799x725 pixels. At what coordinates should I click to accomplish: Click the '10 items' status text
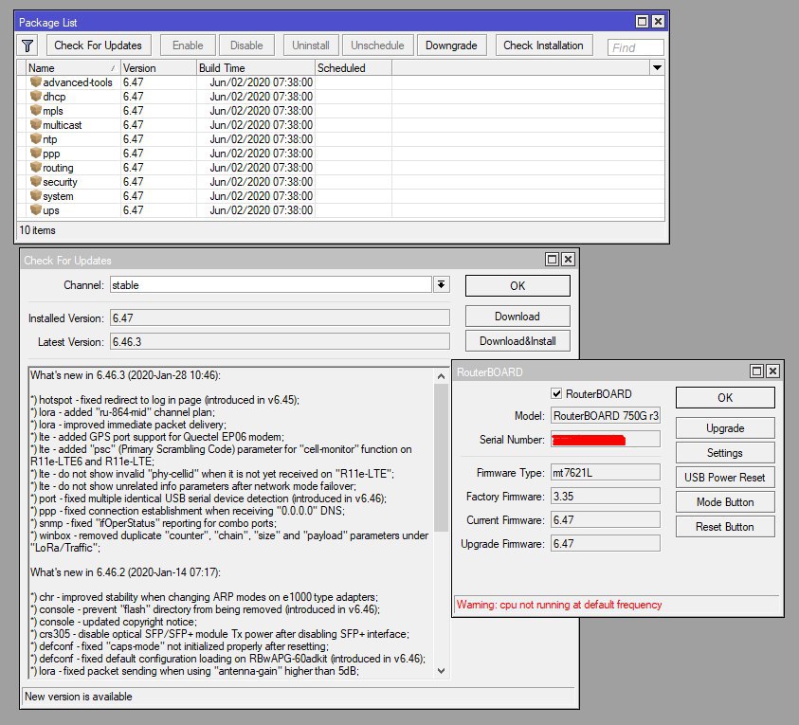coord(37,230)
